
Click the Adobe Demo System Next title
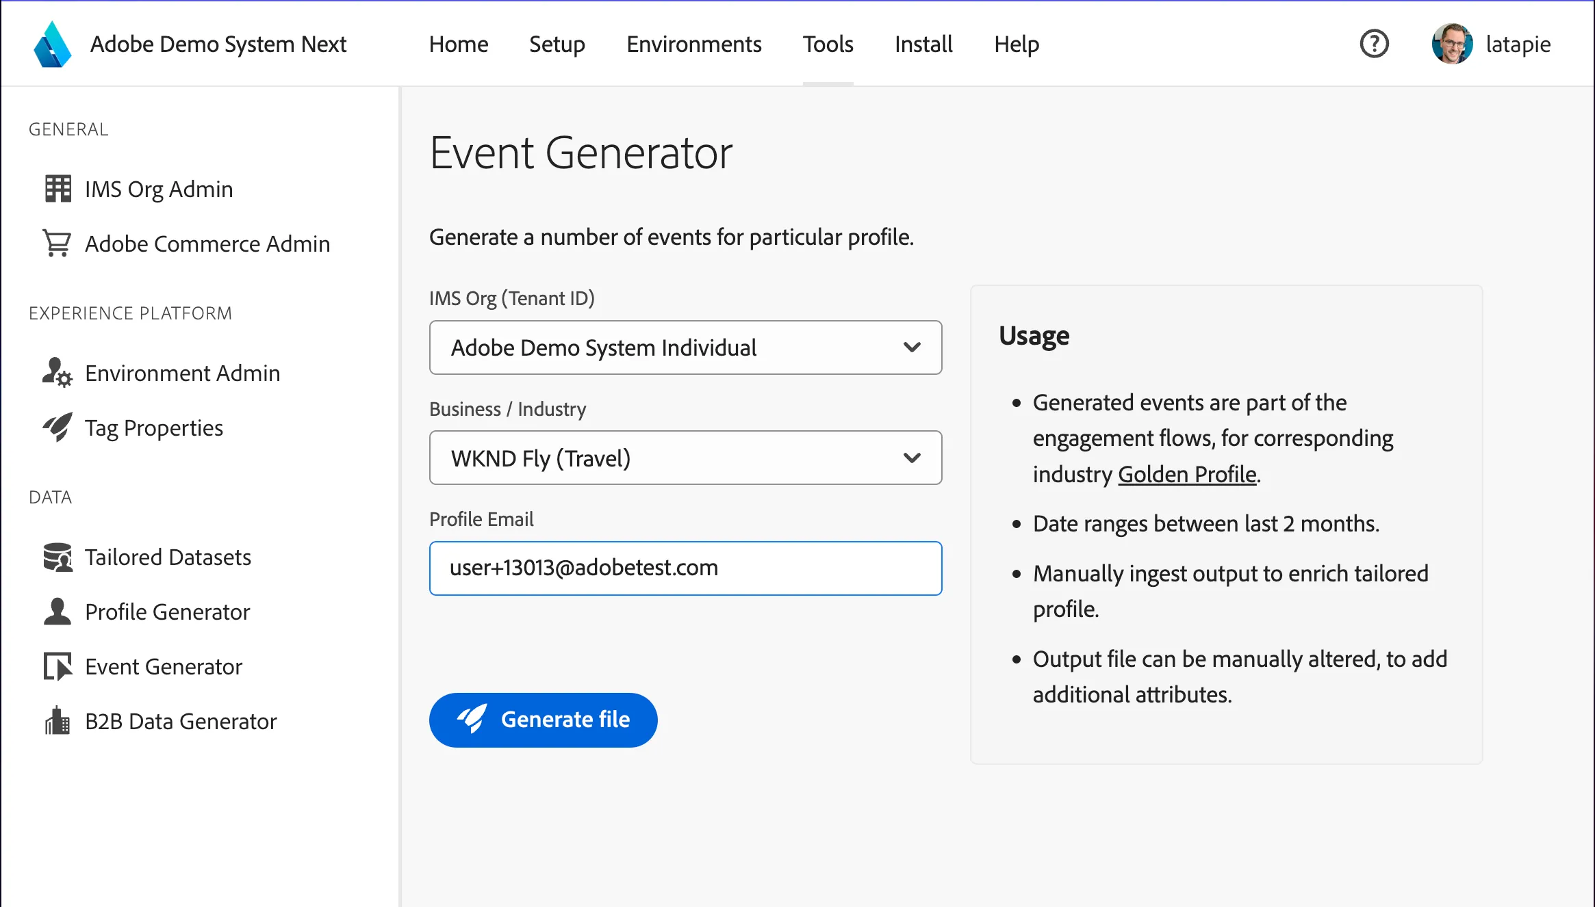click(x=218, y=44)
